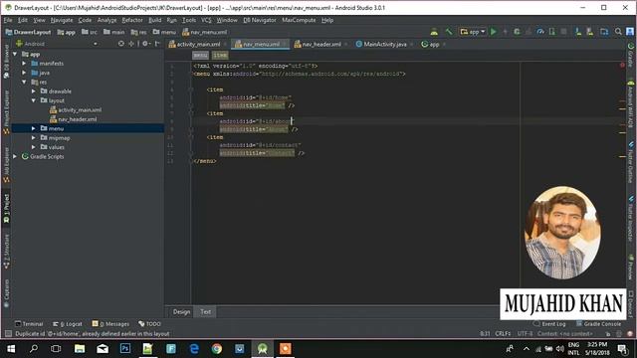Toggle the Project Explorer panel on the left strip
Viewport: 637px width, 358px height.
point(6,111)
